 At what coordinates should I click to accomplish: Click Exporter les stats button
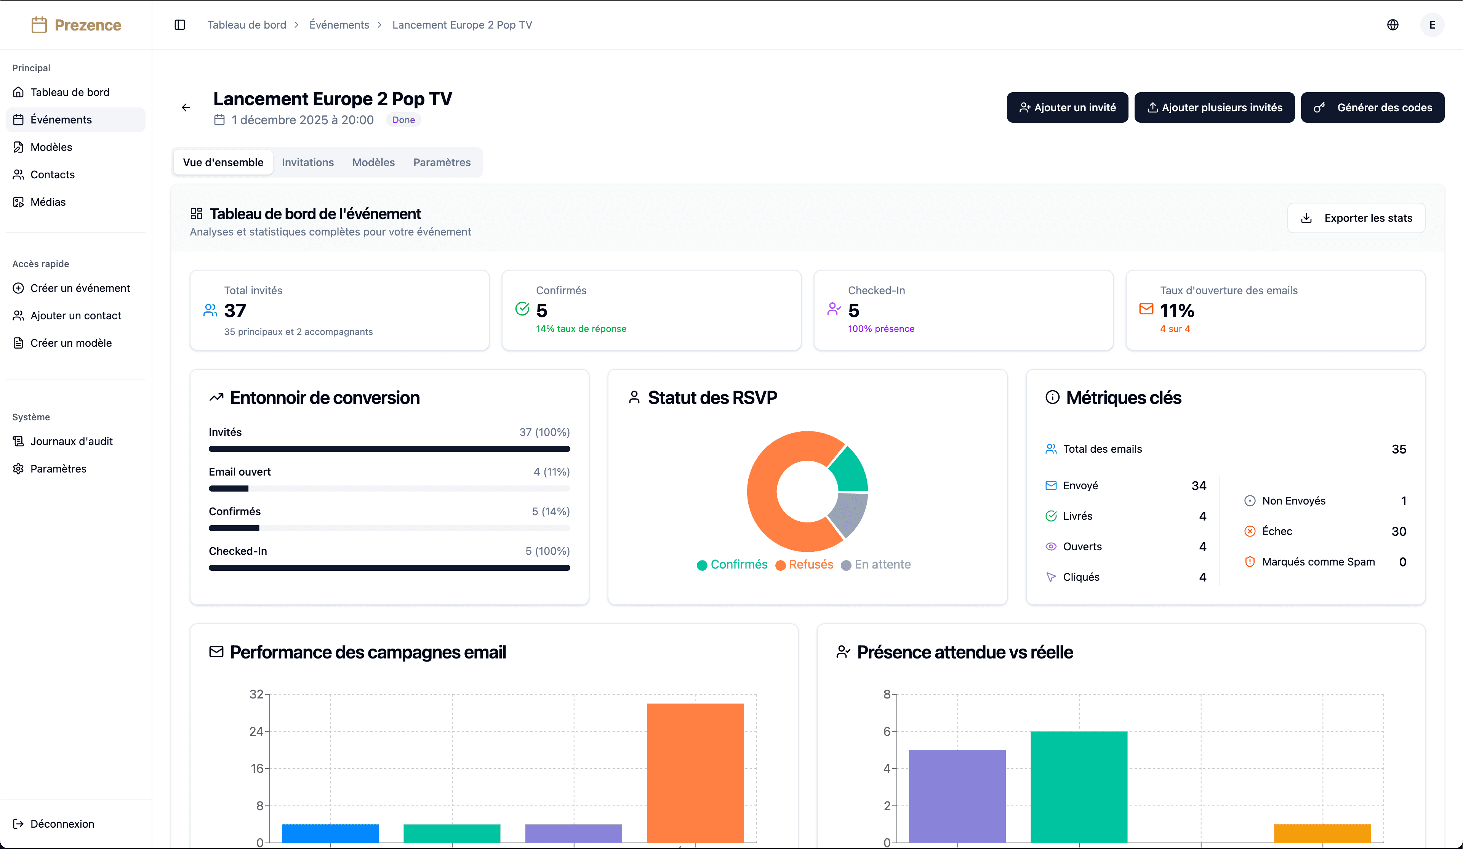[x=1356, y=218]
